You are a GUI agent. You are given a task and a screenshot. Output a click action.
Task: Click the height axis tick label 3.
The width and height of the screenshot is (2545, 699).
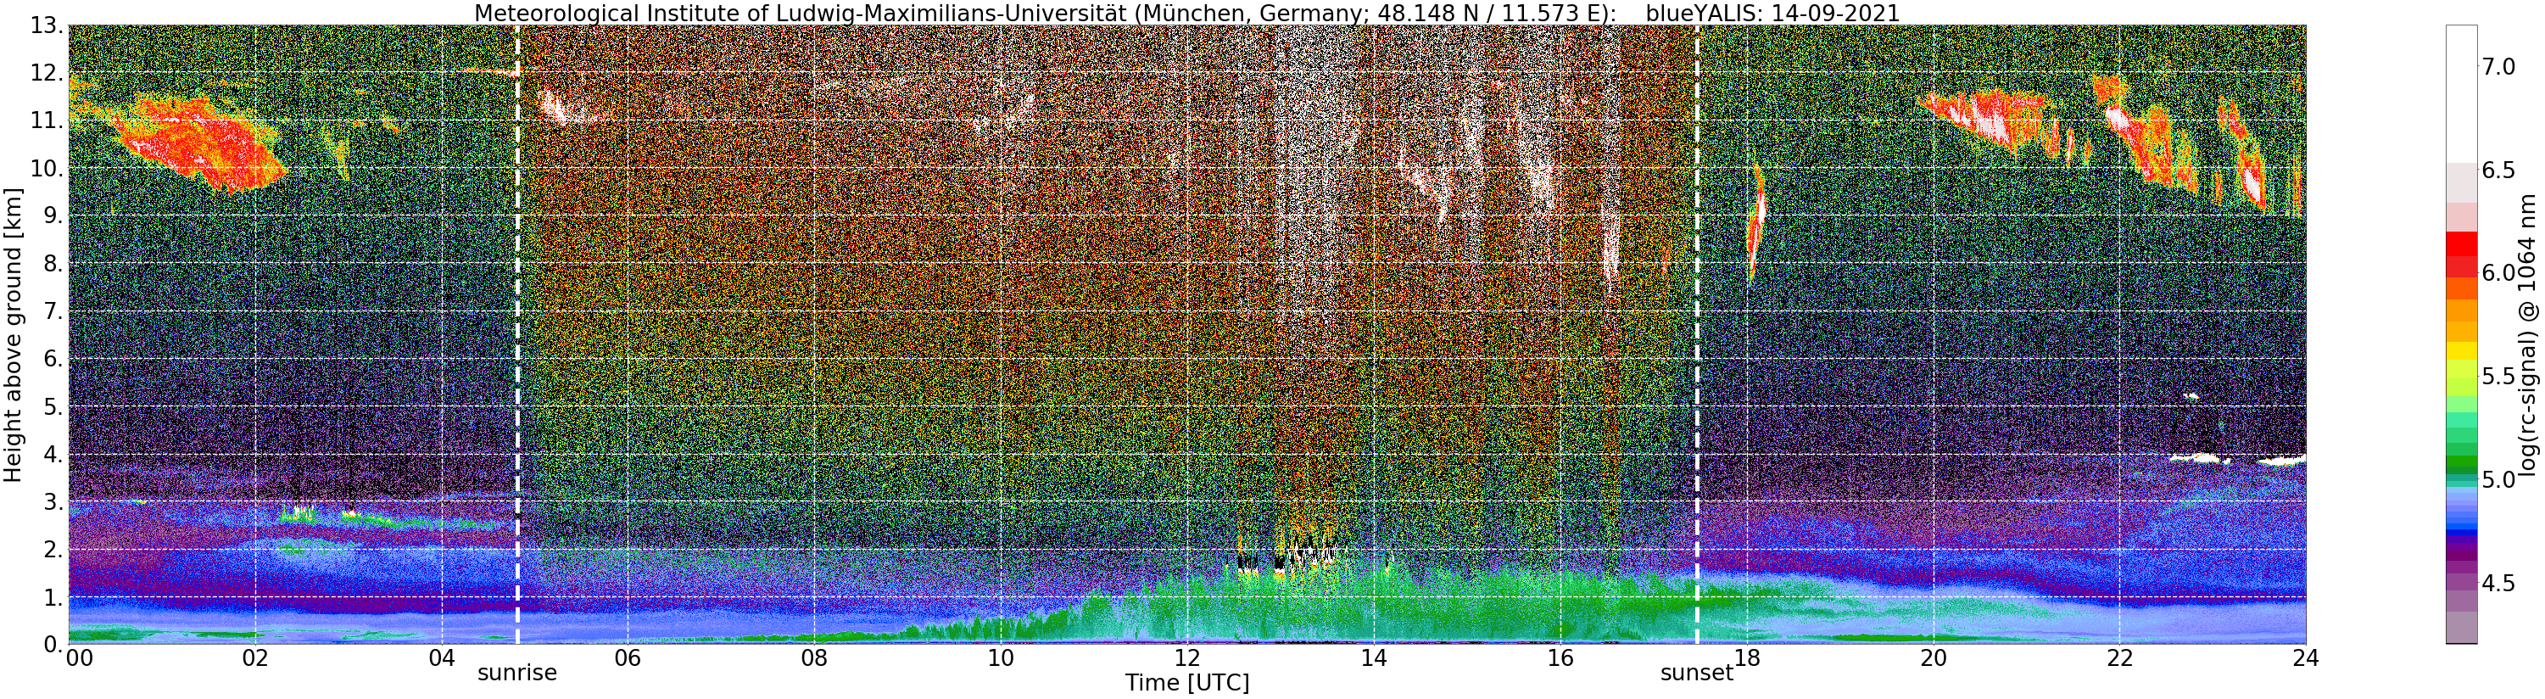53,501
